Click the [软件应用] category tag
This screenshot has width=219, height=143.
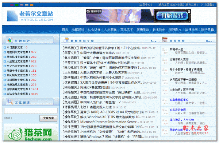pos(71,127)
